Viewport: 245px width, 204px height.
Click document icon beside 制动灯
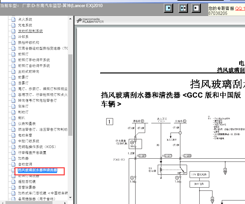[14, 112]
